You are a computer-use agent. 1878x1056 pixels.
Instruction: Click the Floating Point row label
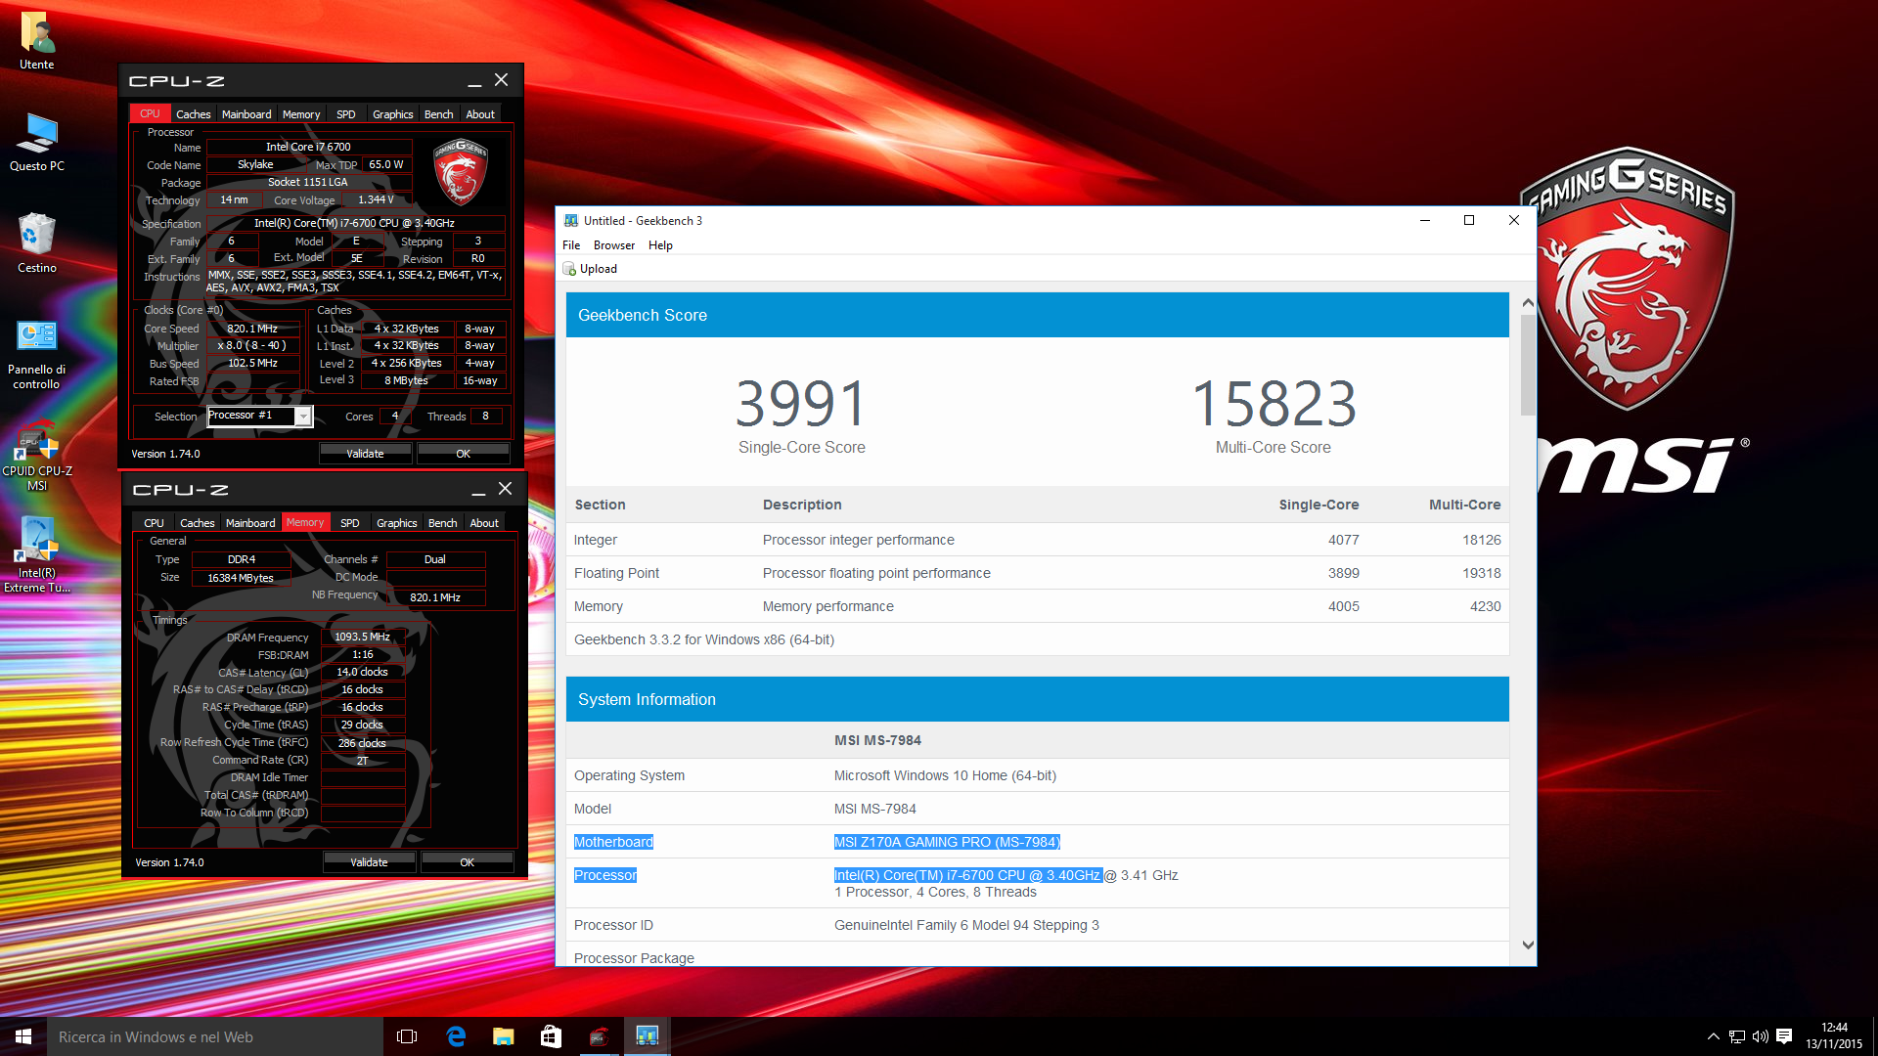coord(616,573)
